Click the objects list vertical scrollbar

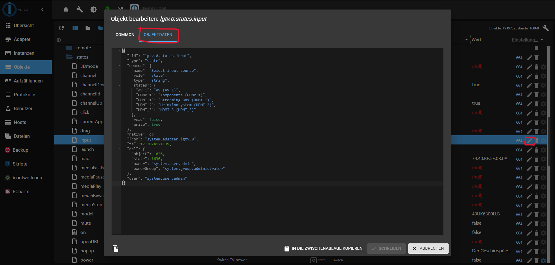(549, 141)
